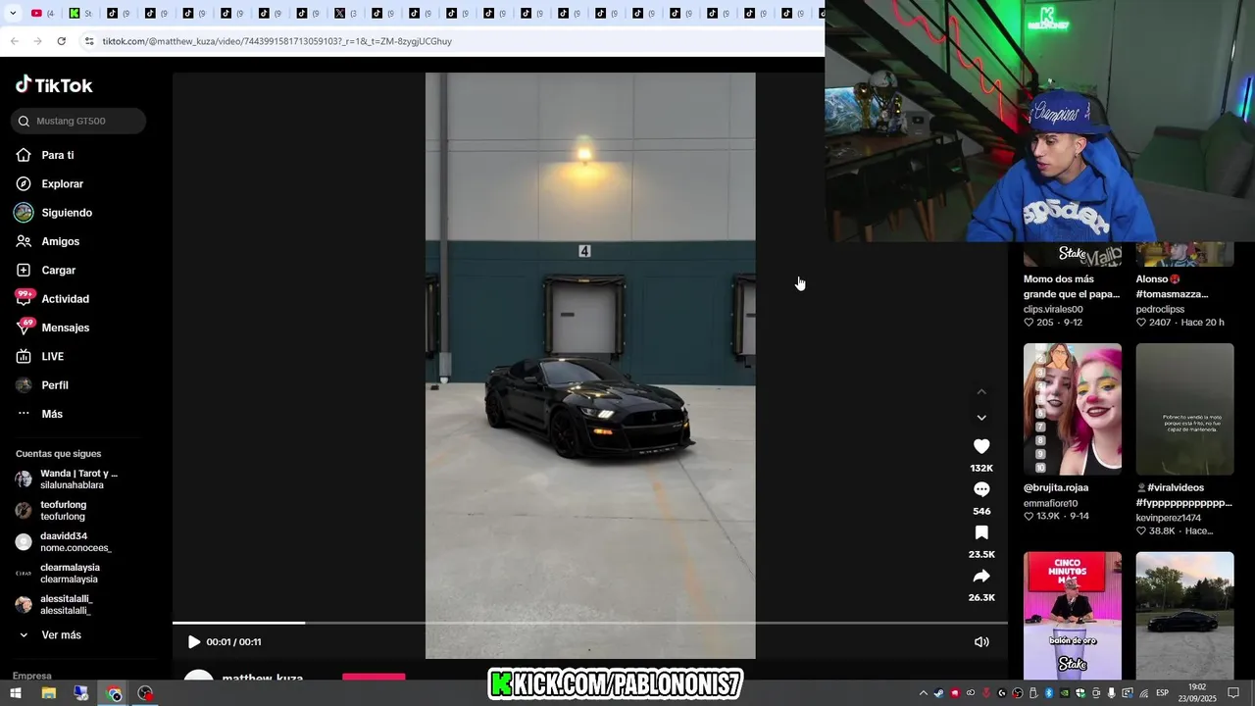Open the Momo dos más grande video
Image resolution: width=1255 pixels, height=706 pixels.
click(1072, 286)
